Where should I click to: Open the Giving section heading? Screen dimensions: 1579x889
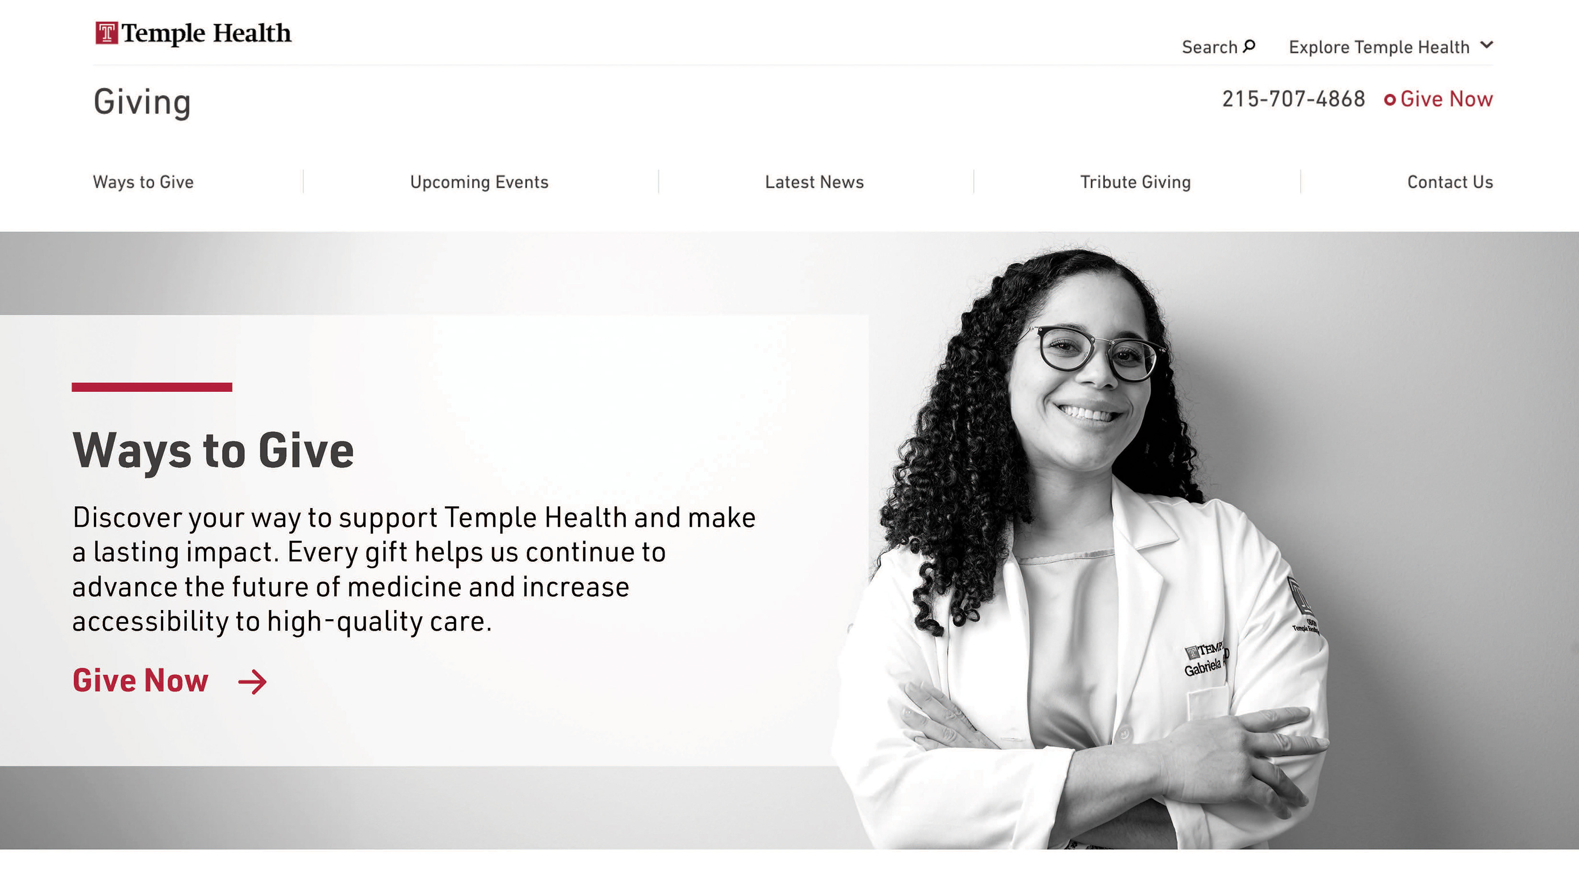(142, 102)
